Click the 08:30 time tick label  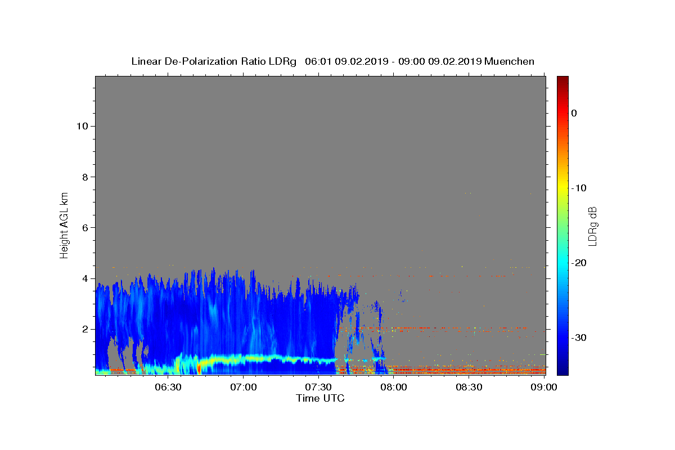pyautogui.click(x=469, y=387)
